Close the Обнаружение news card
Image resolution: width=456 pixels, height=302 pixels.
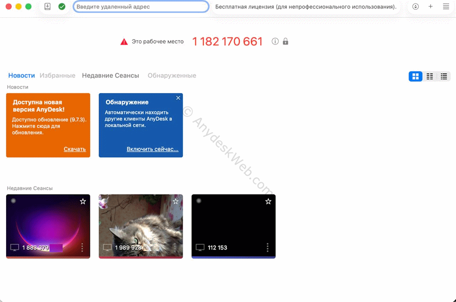[178, 98]
